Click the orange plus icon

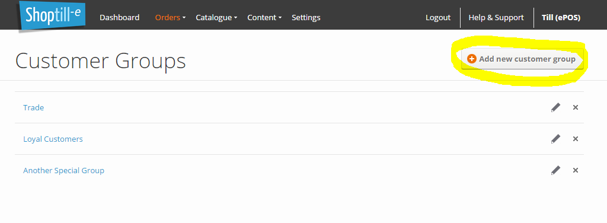(x=471, y=59)
